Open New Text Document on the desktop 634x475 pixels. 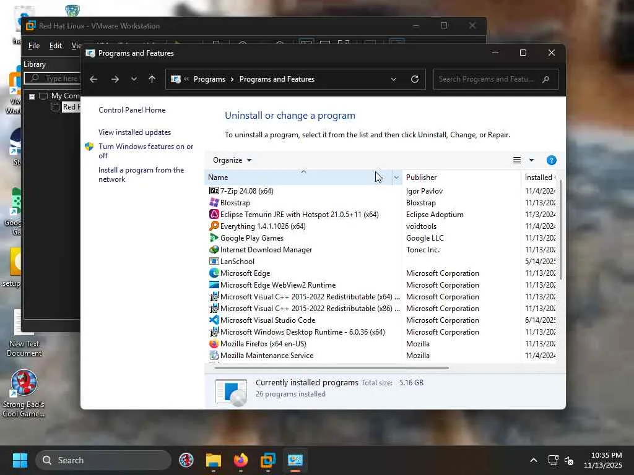pyautogui.click(x=24, y=333)
